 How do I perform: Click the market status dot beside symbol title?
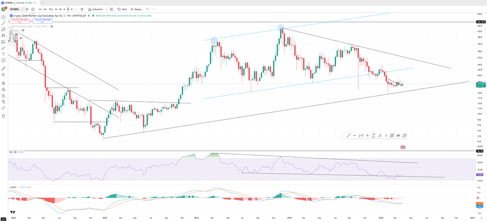coord(93,15)
